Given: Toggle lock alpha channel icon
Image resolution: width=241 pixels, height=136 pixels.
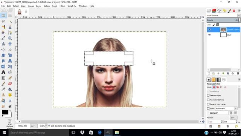Looking at the screenshot, I should pyautogui.click(x=218, y=25).
